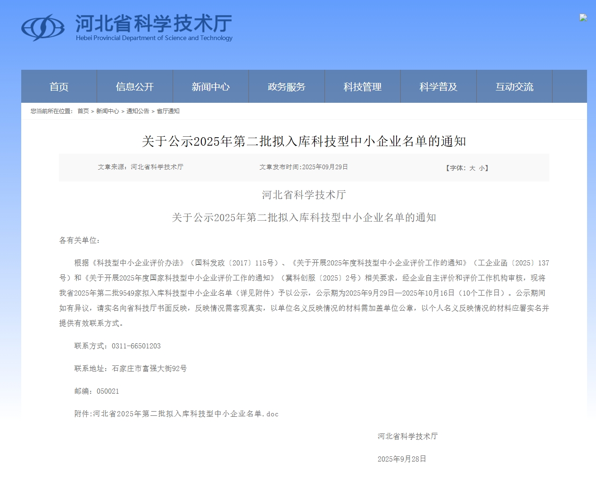
Task: Open the 首页 navigation menu item
Action: click(59, 87)
